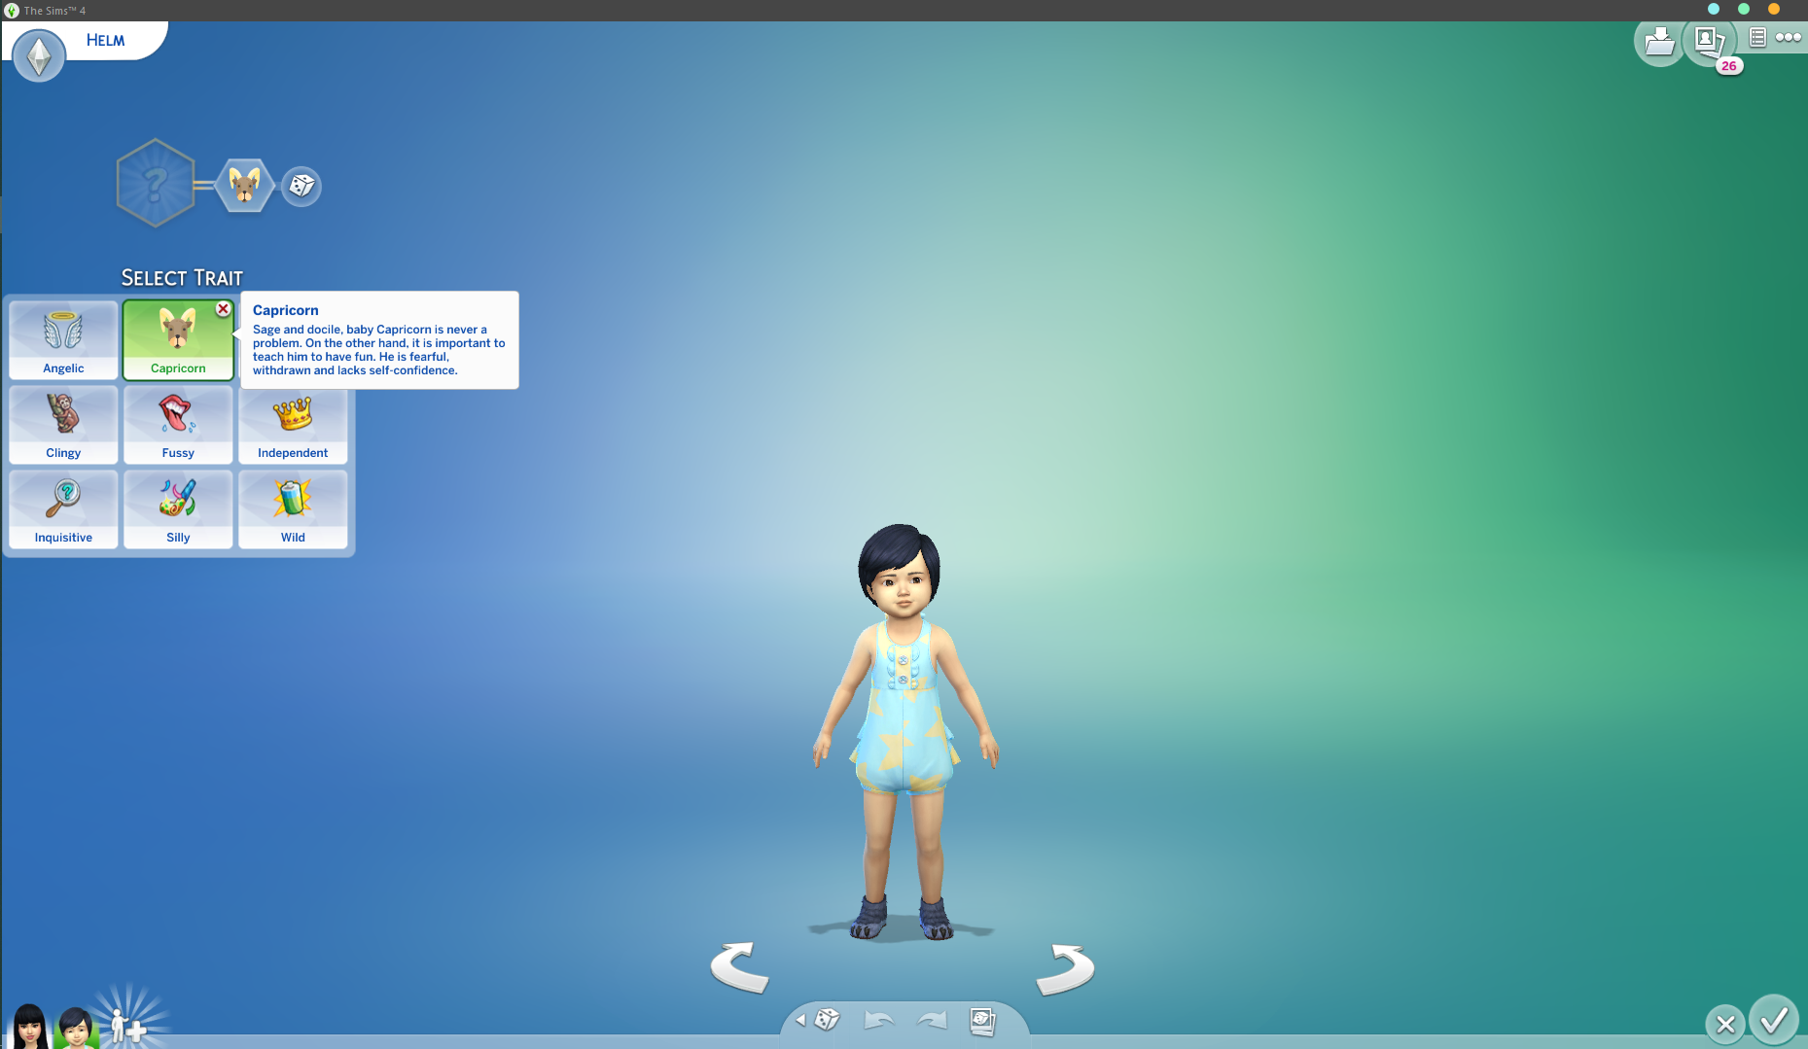Image resolution: width=1808 pixels, height=1049 pixels.
Task: Select the Capricorn trait tile
Action: [178, 339]
